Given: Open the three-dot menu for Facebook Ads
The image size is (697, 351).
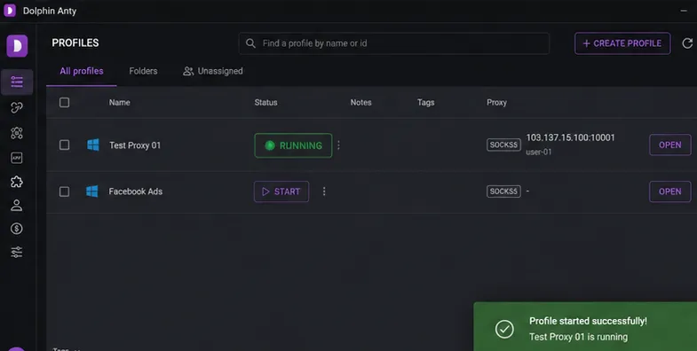Looking at the screenshot, I should pos(324,191).
